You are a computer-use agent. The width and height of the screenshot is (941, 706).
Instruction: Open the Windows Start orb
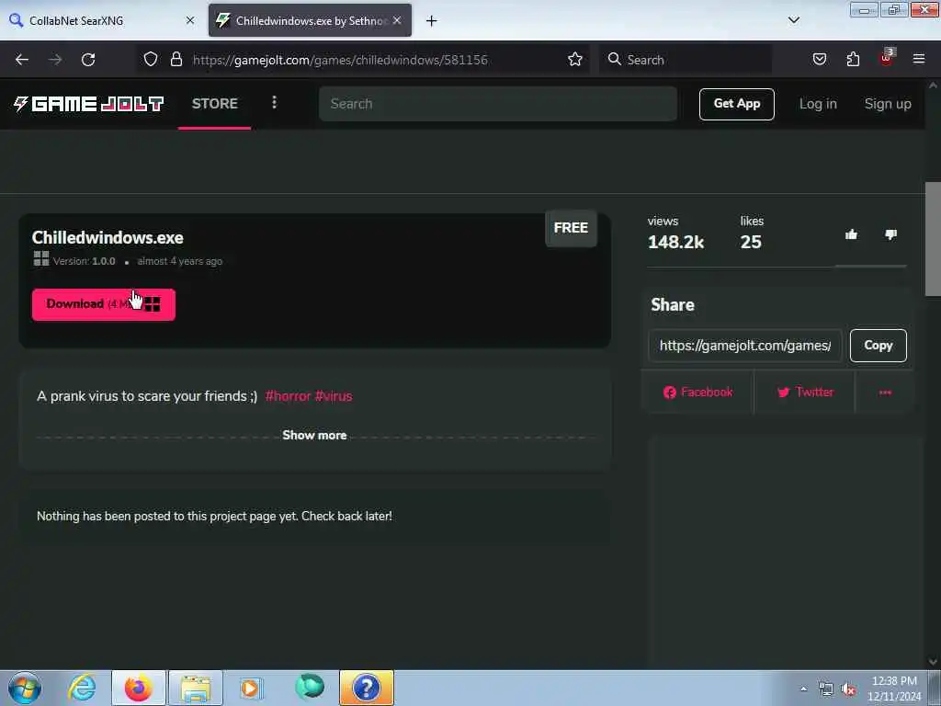pyautogui.click(x=25, y=688)
